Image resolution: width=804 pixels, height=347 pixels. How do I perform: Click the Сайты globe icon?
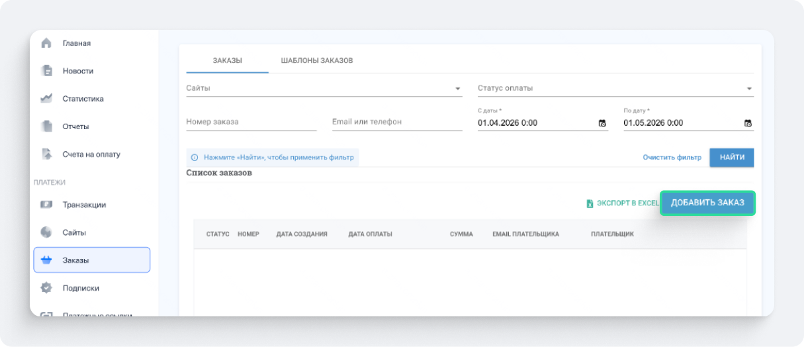tap(46, 232)
